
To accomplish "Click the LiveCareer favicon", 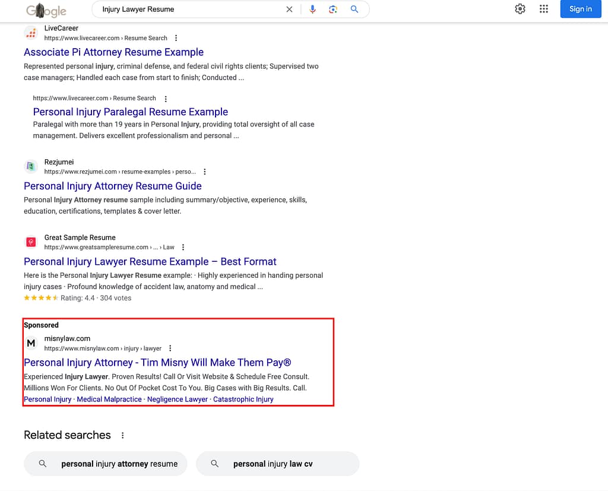I will click(31, 33).
